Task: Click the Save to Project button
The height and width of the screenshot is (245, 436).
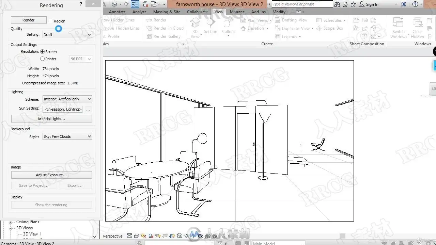Action: click(34, 185)
